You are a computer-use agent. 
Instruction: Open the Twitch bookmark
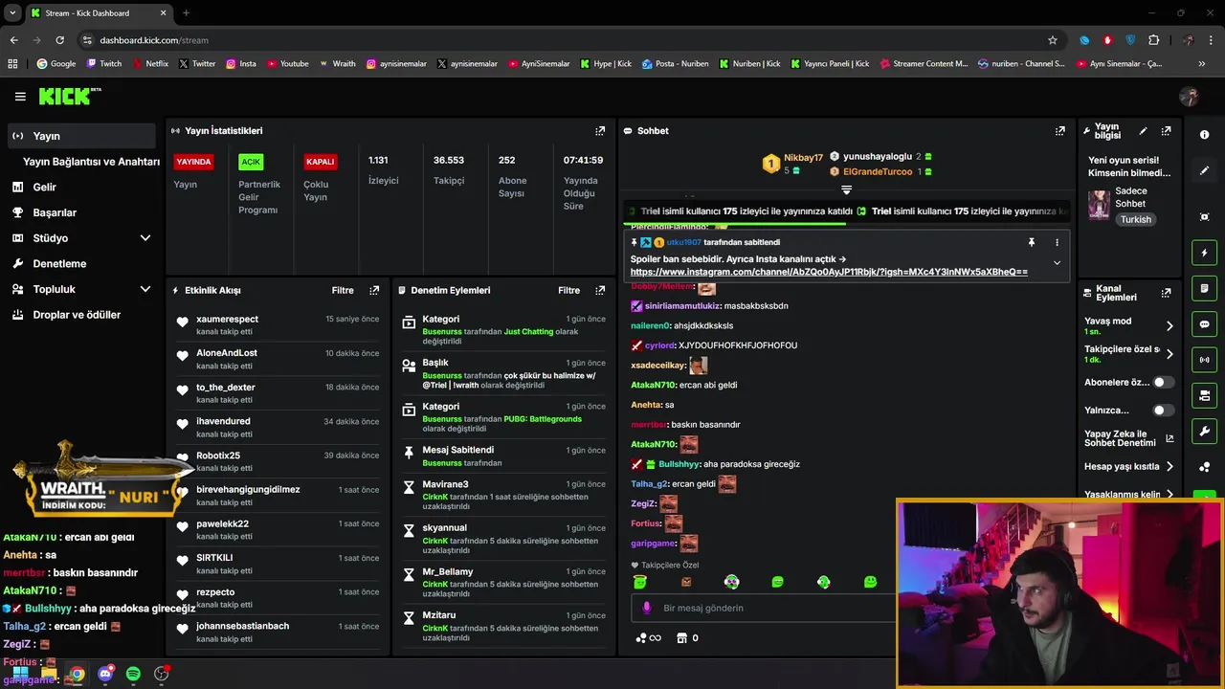pyautogui.click(x=104, y=64)
